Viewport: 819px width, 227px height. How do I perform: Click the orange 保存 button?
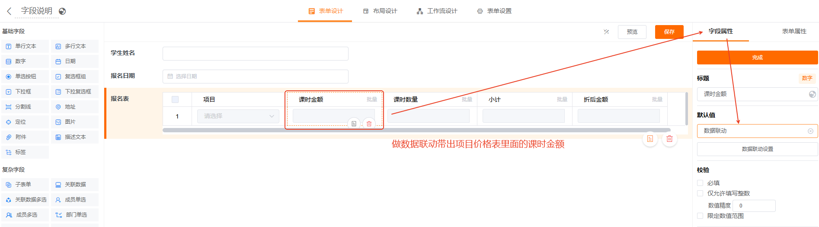[x=669, y=32]
